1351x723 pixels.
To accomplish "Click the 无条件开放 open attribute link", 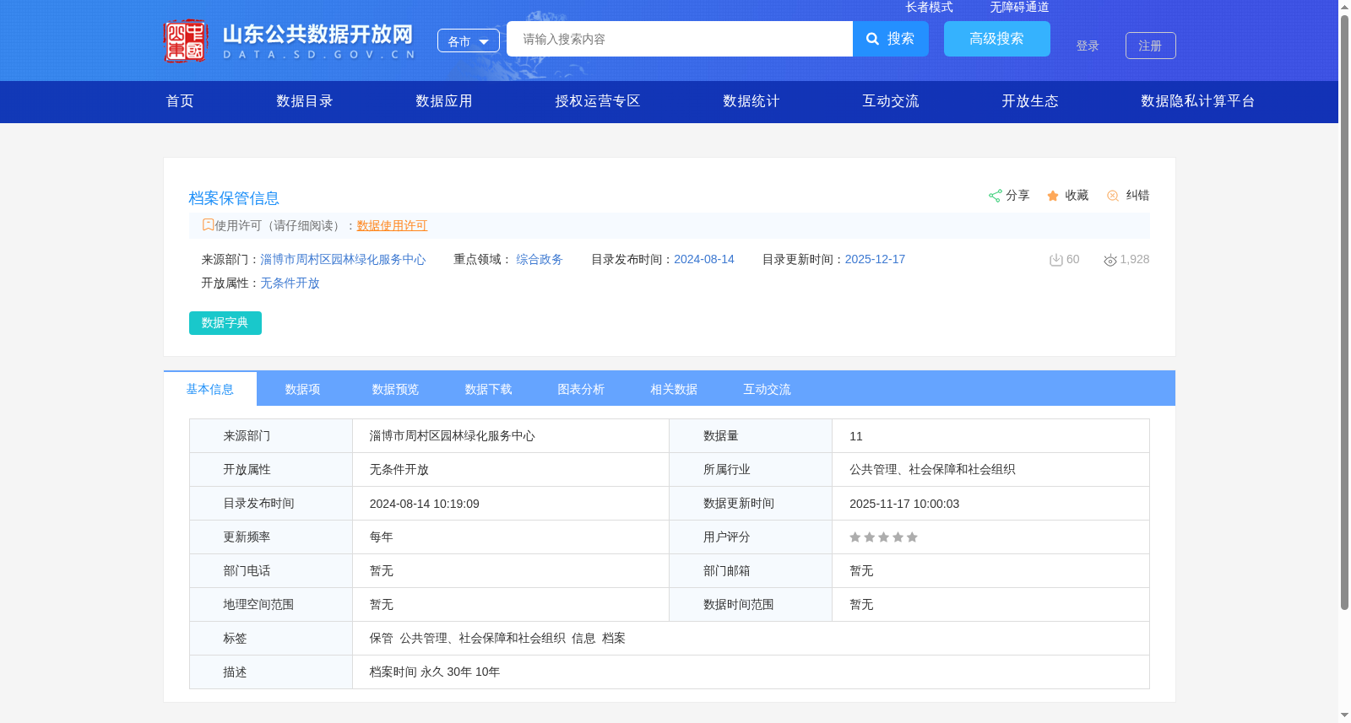I will [290, 283].
